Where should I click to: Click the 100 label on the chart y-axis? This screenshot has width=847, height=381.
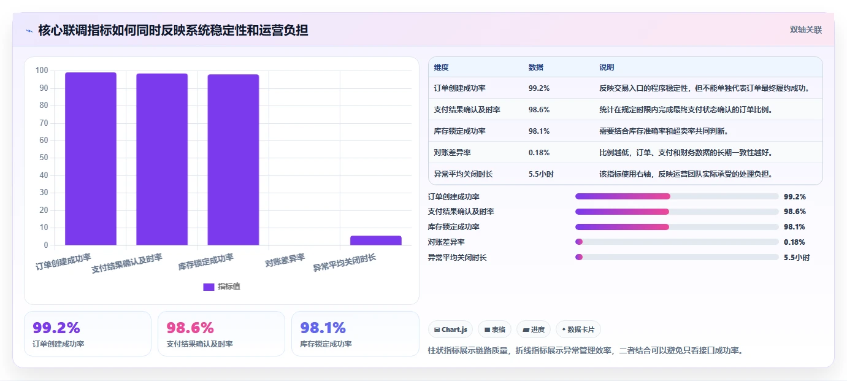pos(42,71)
